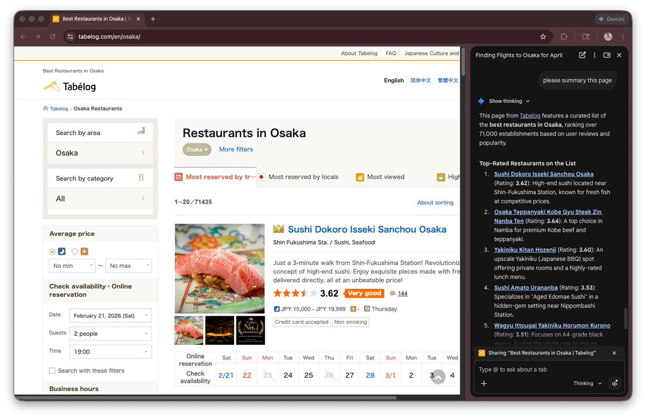Click the Tabelog home breadcrumb link
Screen dimensions: 646x418
tap(59, 109)
